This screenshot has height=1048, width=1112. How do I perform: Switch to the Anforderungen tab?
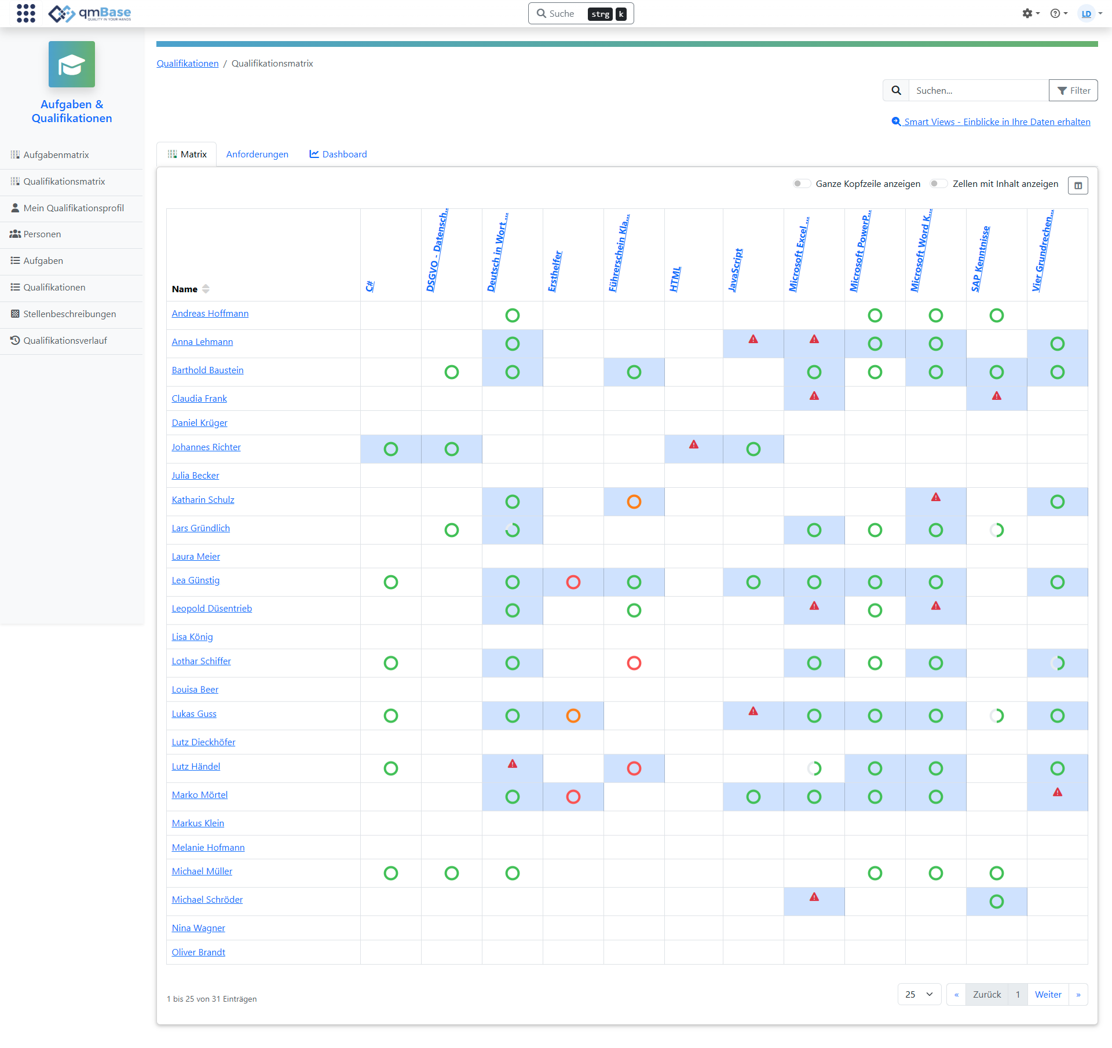coord(257,154)
